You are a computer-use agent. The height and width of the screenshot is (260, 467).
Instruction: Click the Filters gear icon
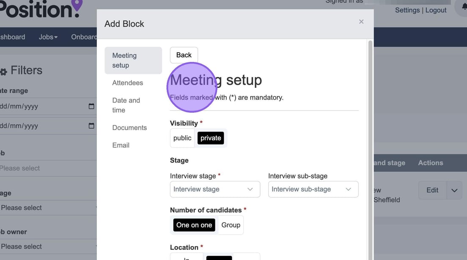(x=3, y=72)
